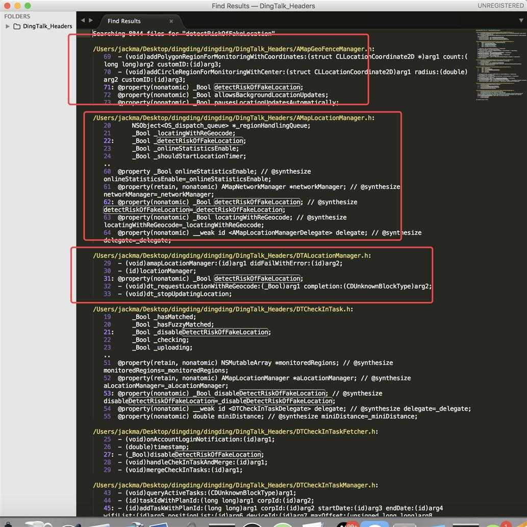This screenshot has height=527, width=527.
Task: Switch to the Find Results tab
Action: [x=124, y=21]
